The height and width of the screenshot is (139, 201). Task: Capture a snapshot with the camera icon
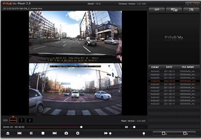(x=66, y=133)
